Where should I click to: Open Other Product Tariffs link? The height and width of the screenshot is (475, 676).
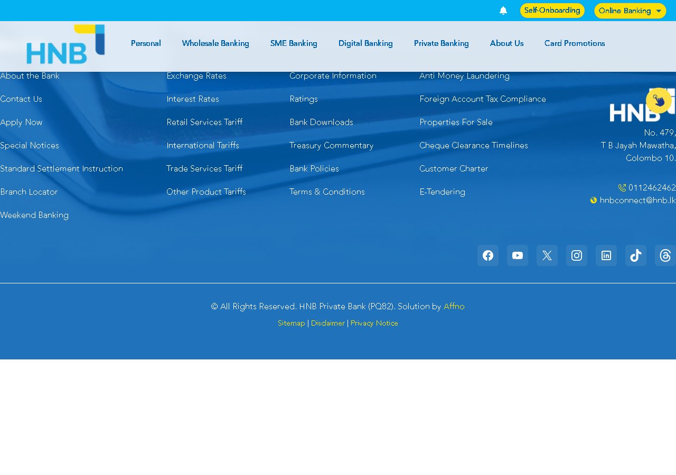point(206,192)
